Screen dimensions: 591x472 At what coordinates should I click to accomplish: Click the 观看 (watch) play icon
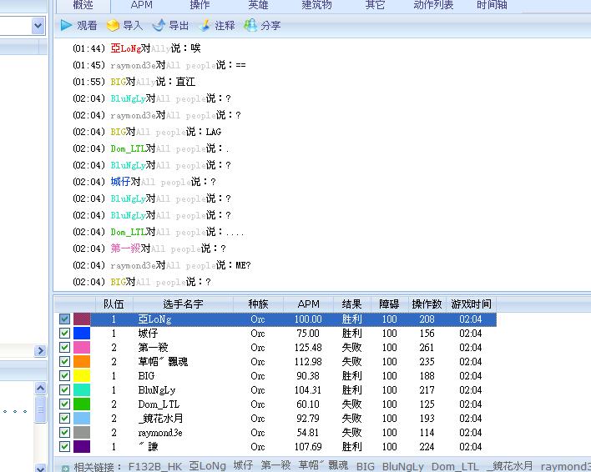66,26
